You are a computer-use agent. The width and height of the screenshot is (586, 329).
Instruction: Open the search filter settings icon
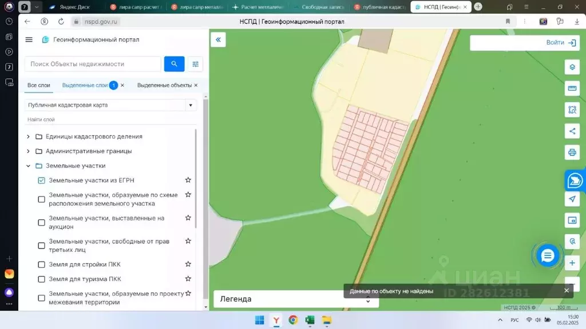(x=195, y=64)
